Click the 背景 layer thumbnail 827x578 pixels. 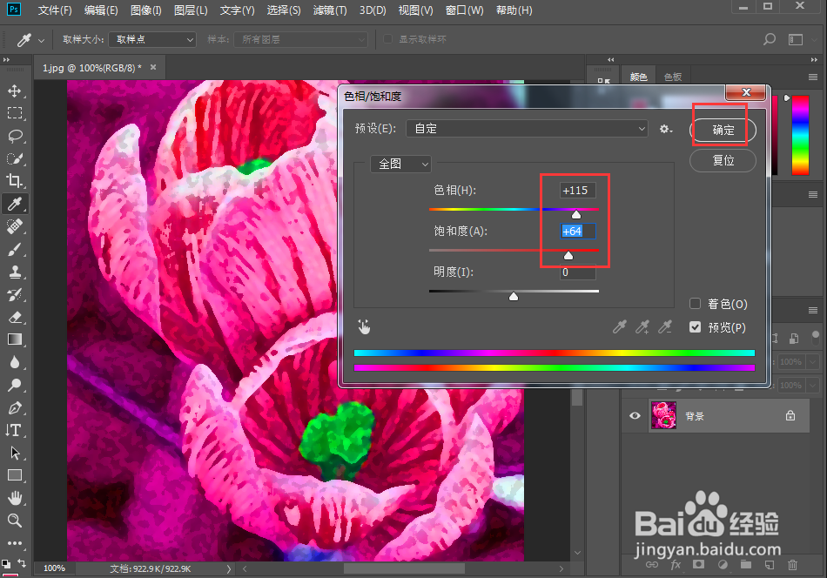[x=663, y=415]
